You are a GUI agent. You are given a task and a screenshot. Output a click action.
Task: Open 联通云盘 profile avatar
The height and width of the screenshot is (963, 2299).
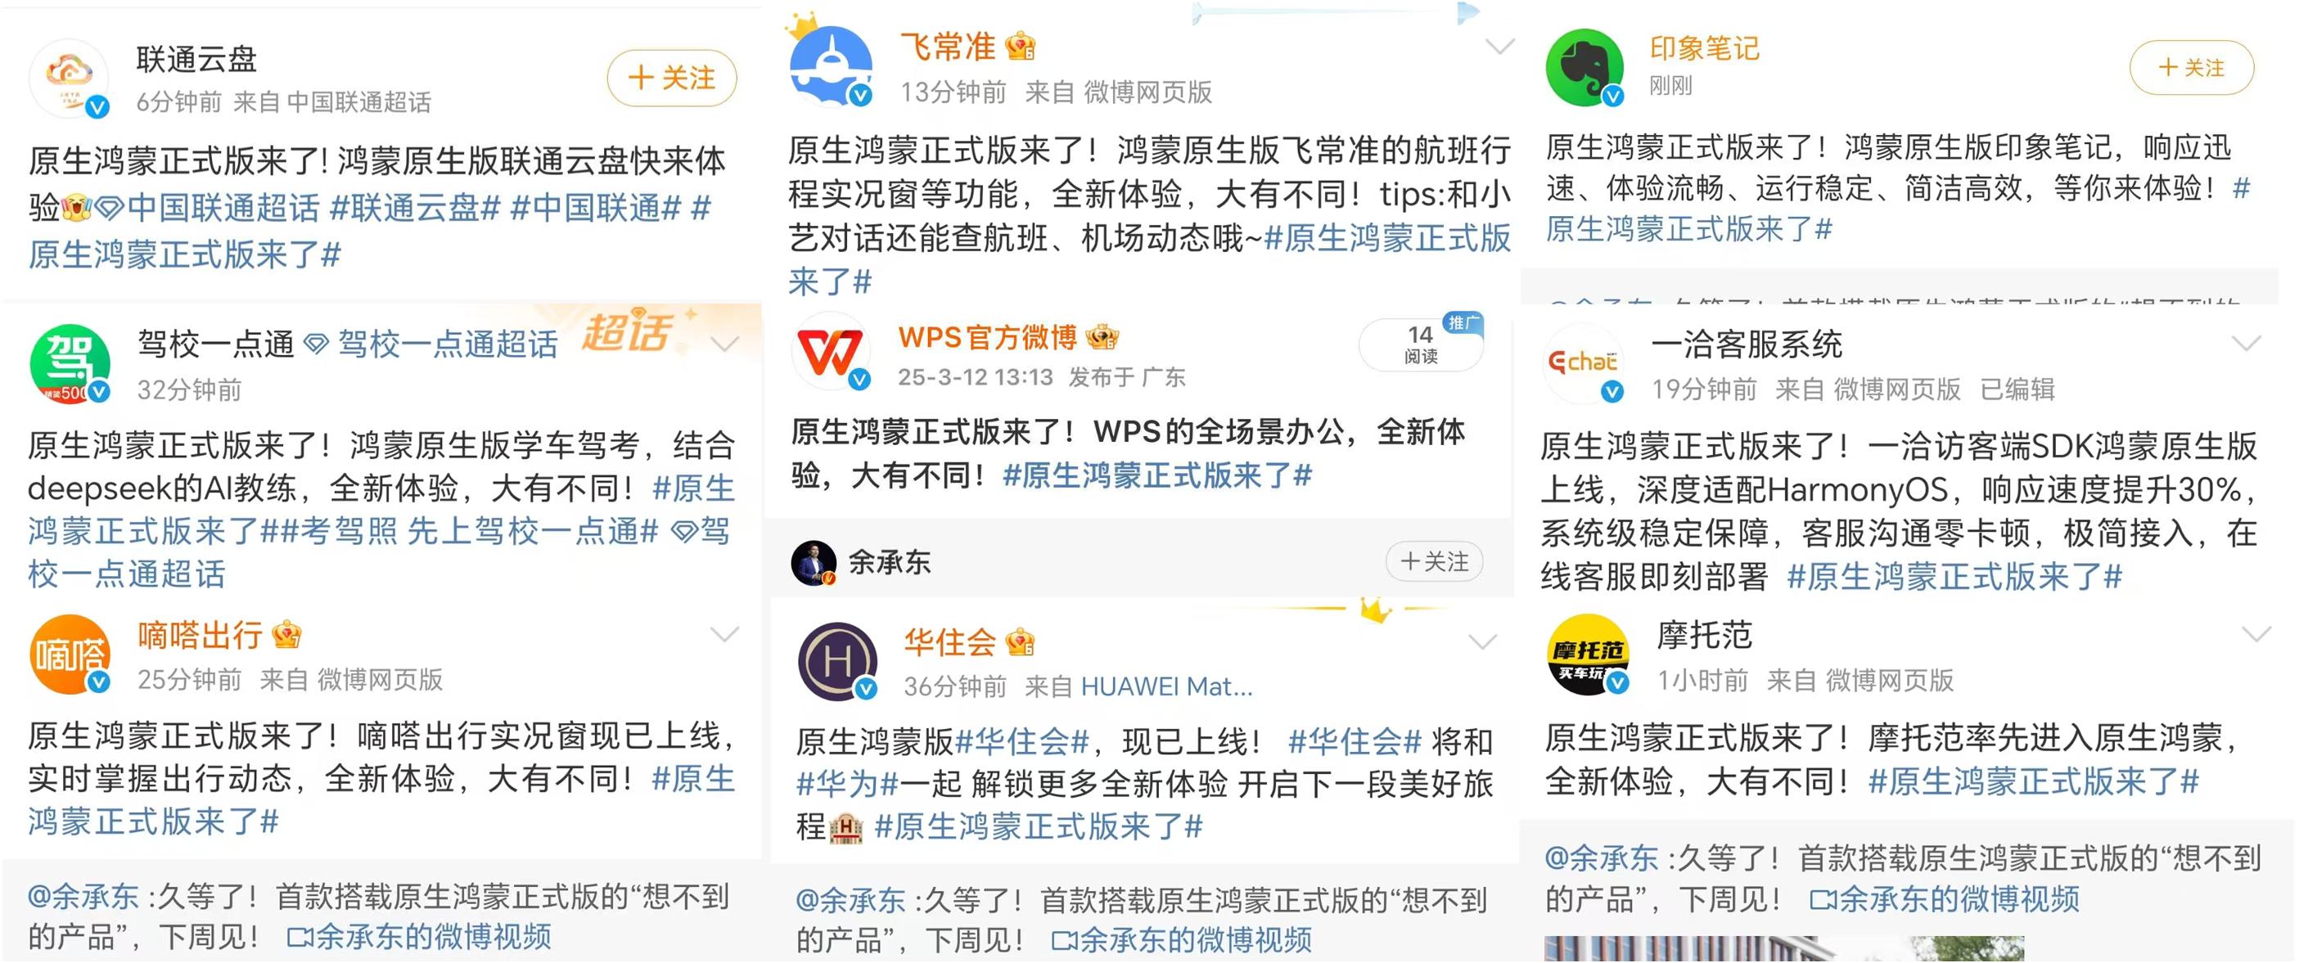(70, 79)
